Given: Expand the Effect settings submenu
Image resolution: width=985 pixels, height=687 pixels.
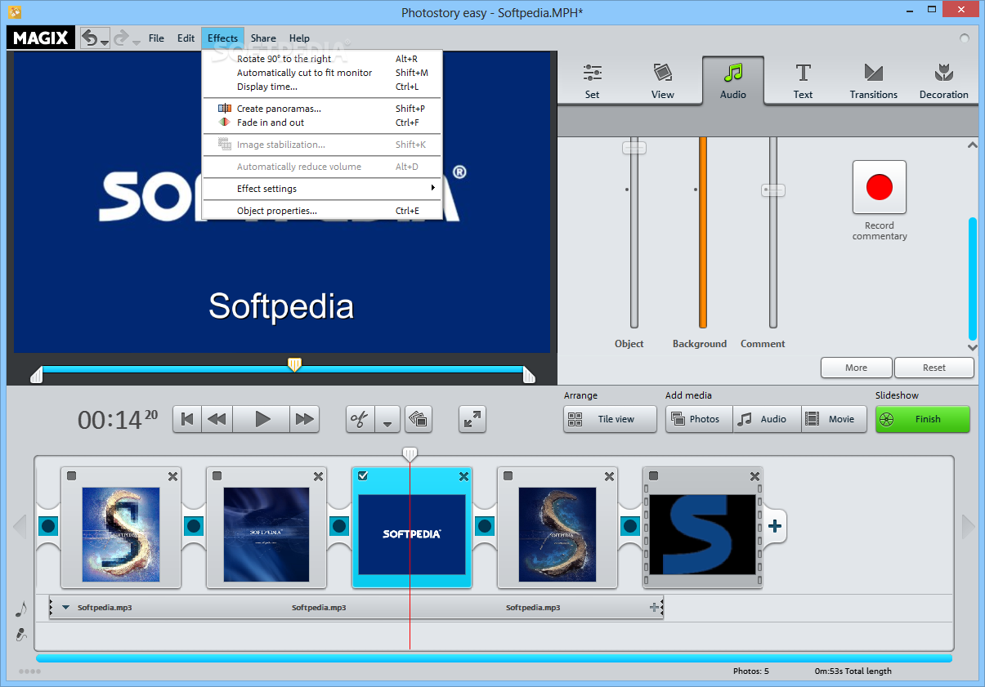Looking at the screenshot, I should click(x=322, y=189).
